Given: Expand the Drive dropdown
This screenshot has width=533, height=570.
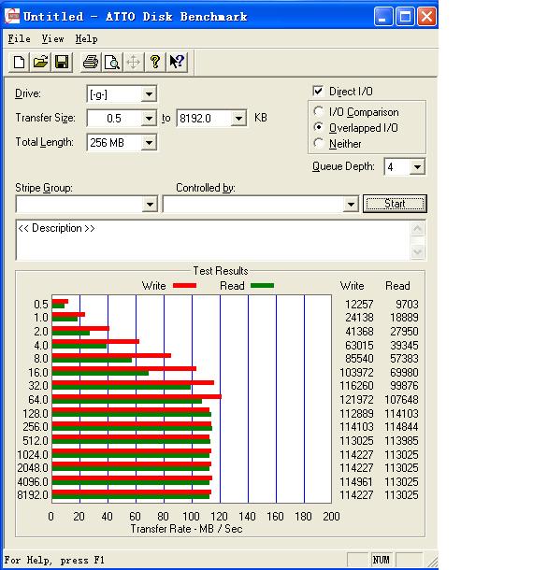Looking at the screenshot, I should coord(149,94).
